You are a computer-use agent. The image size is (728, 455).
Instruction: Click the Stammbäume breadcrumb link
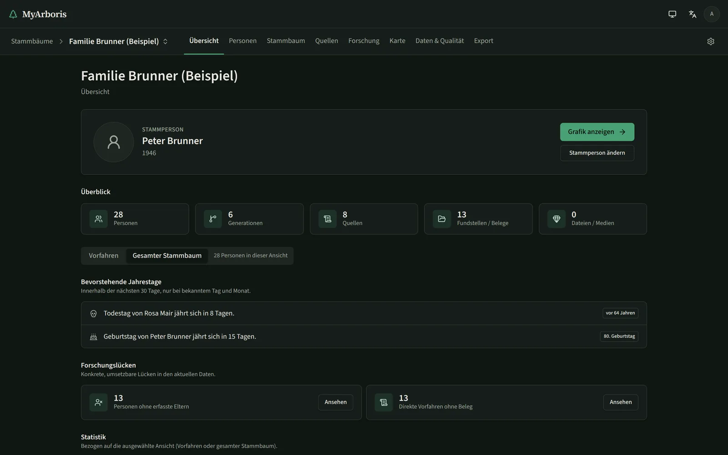click(x=32, y=41)
